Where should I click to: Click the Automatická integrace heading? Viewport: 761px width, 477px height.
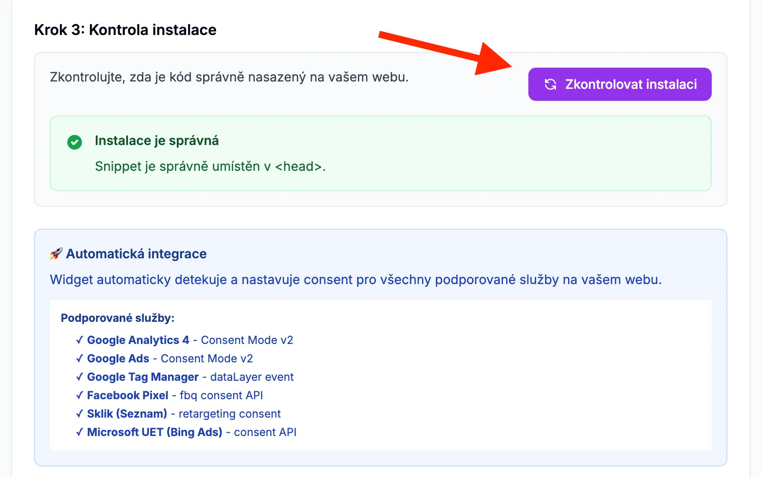coord(136,253)
